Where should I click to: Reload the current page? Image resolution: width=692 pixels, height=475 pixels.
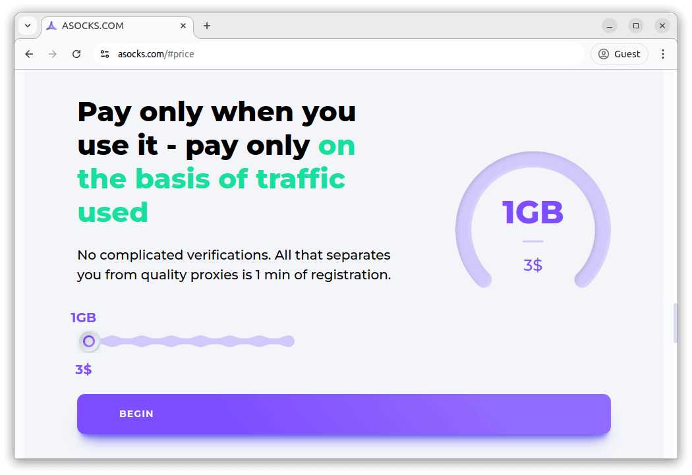pos(76,54)
